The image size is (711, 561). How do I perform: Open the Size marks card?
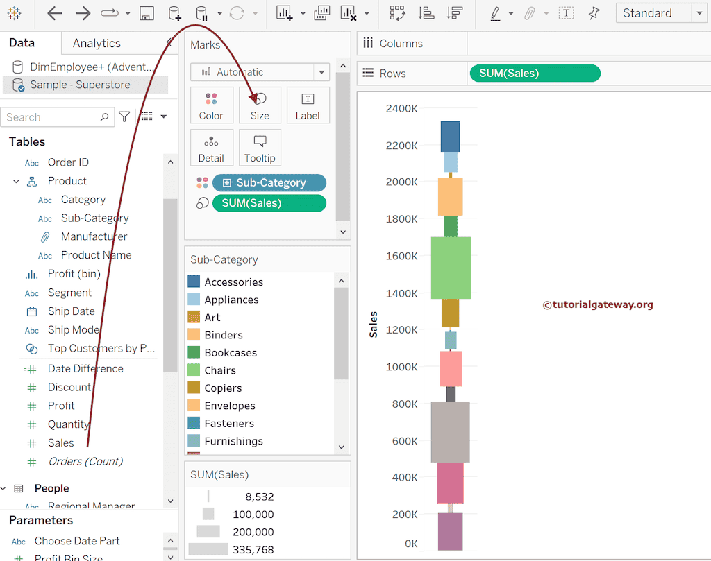(x=260, y=105)
